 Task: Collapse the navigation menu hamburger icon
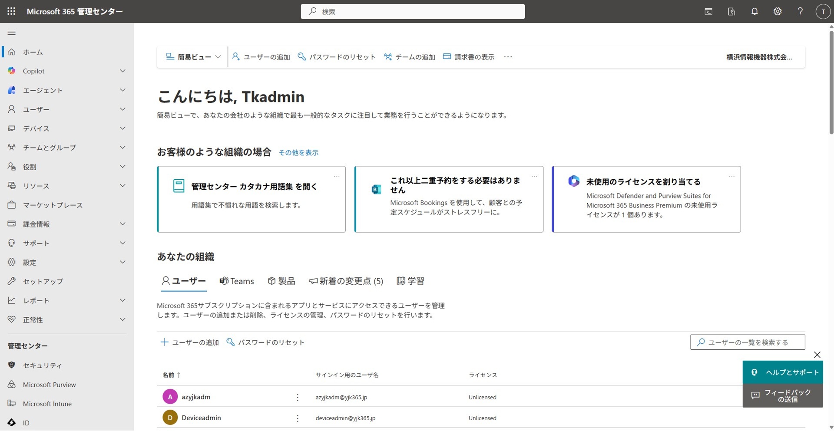coord(12,33)
